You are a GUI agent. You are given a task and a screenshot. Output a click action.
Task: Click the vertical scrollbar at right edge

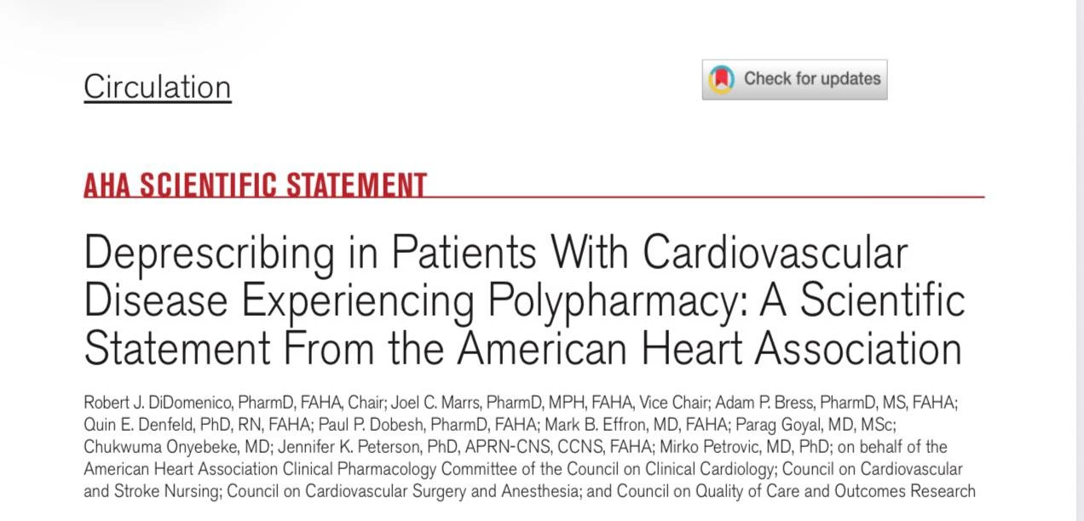click(1080, 260)
